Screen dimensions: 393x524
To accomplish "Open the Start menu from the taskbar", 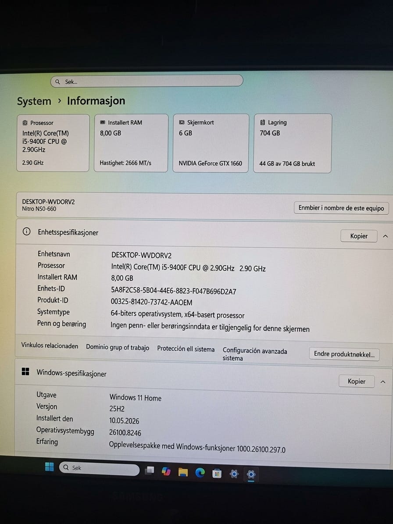I will (x=49, y=467).
